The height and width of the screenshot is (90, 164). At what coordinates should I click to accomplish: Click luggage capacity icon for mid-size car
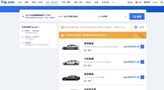pos(89,65)
